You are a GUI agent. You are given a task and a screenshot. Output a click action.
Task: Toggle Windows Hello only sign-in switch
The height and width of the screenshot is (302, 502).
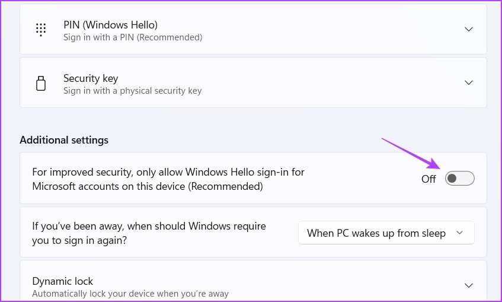459,178
